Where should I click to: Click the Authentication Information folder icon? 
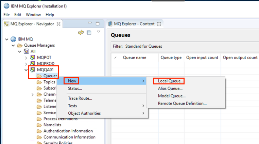[x=39, y=131]
